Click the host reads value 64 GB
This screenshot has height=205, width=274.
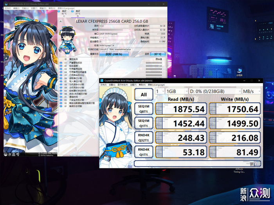(x=158, y=26)
